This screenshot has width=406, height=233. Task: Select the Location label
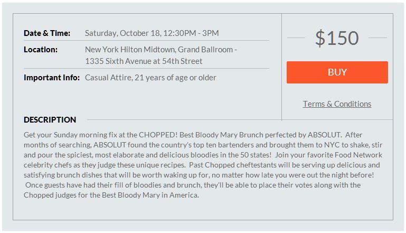coord(41,50)
